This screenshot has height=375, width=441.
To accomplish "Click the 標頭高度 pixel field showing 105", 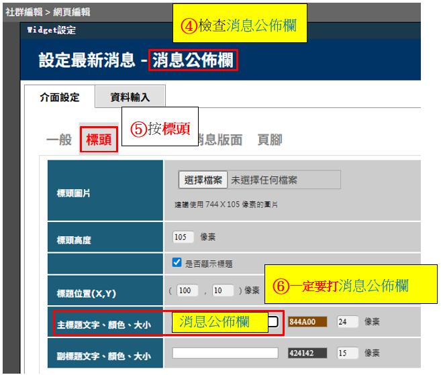I will coord(183,237).
